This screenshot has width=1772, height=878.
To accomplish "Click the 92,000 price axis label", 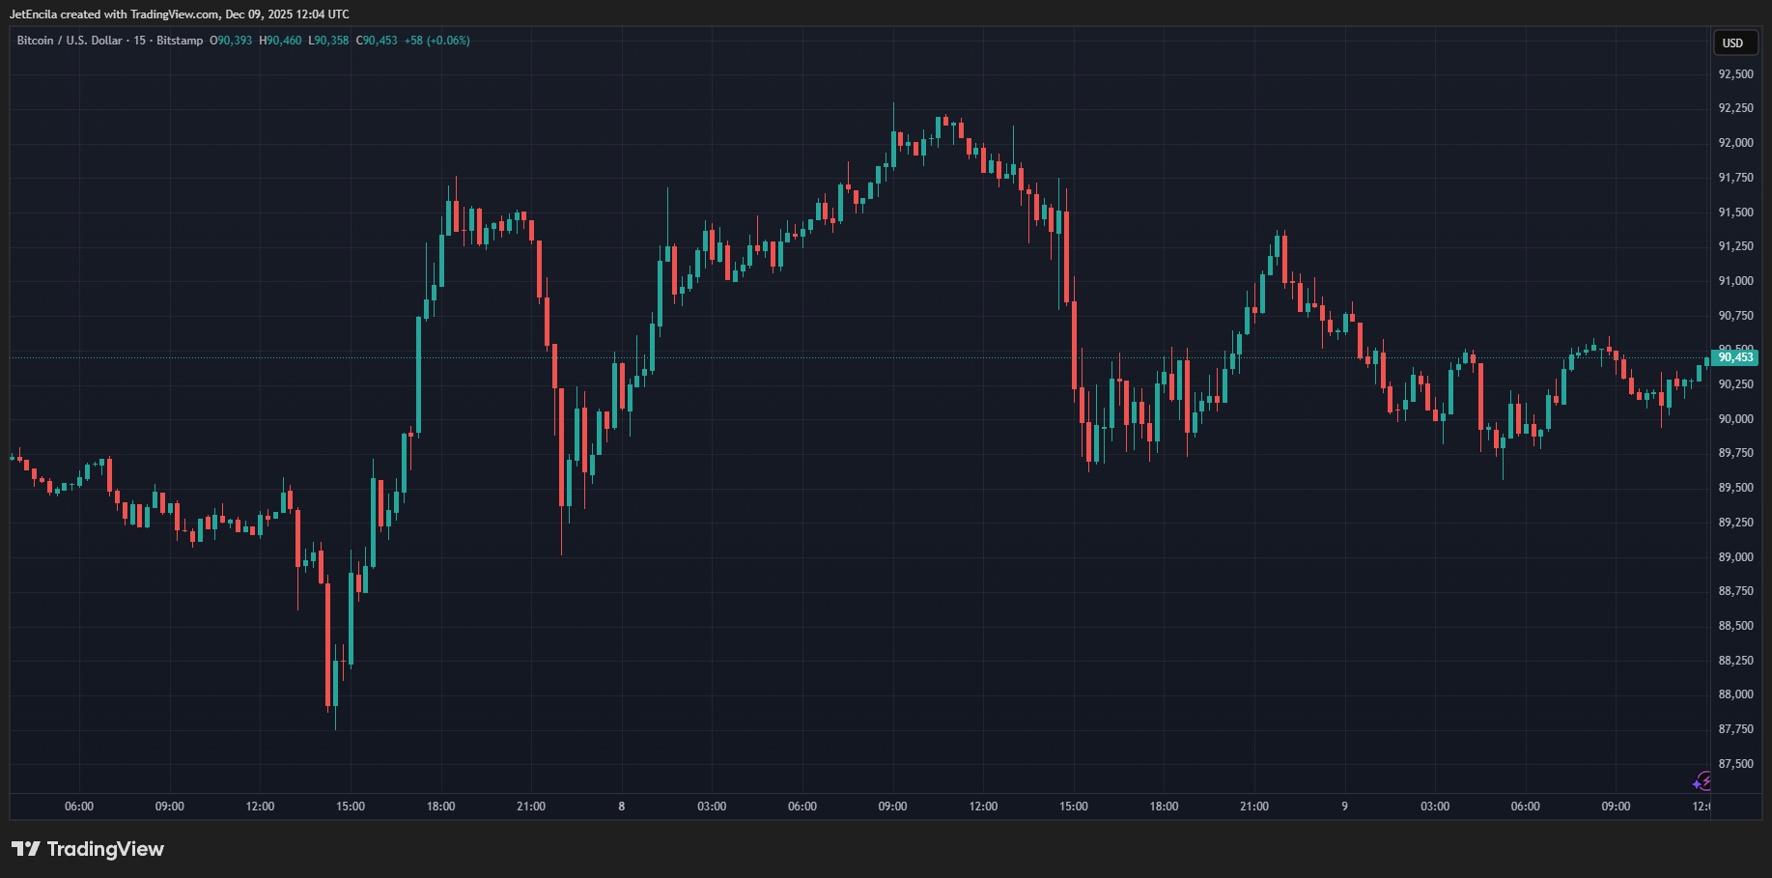I will click(1735, 143).
